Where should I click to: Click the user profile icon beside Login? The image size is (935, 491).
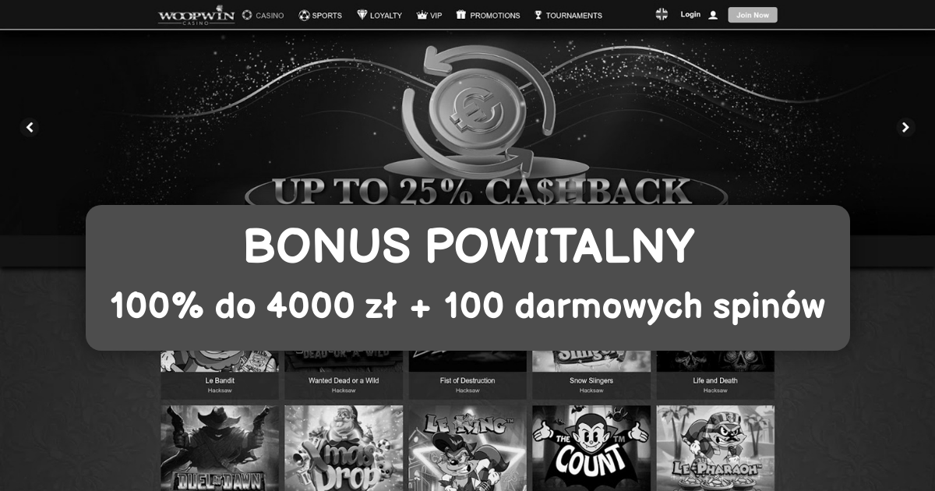[713, 15]
